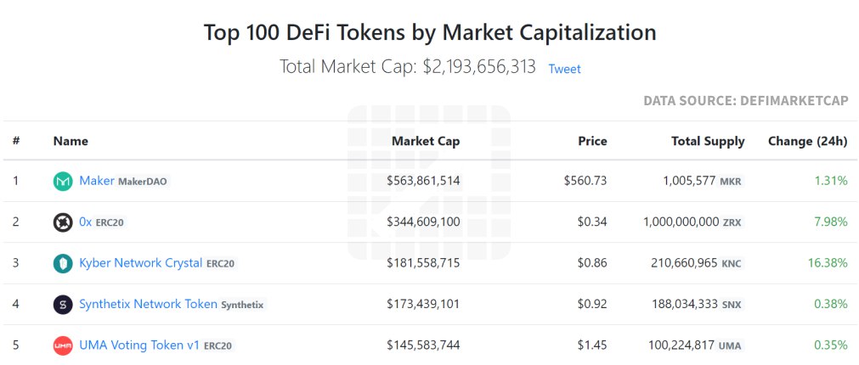Click the Kyber Network Crystal teal icon
859x365 pixels.
point(63,263)
